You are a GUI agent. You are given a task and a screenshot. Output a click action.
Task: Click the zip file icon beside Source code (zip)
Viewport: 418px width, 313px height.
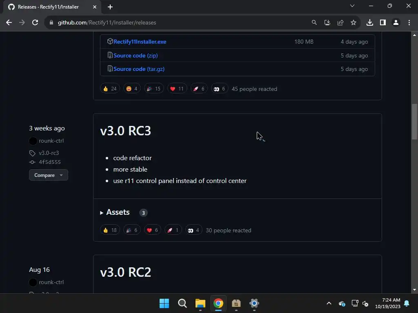[x=110, y=55]
